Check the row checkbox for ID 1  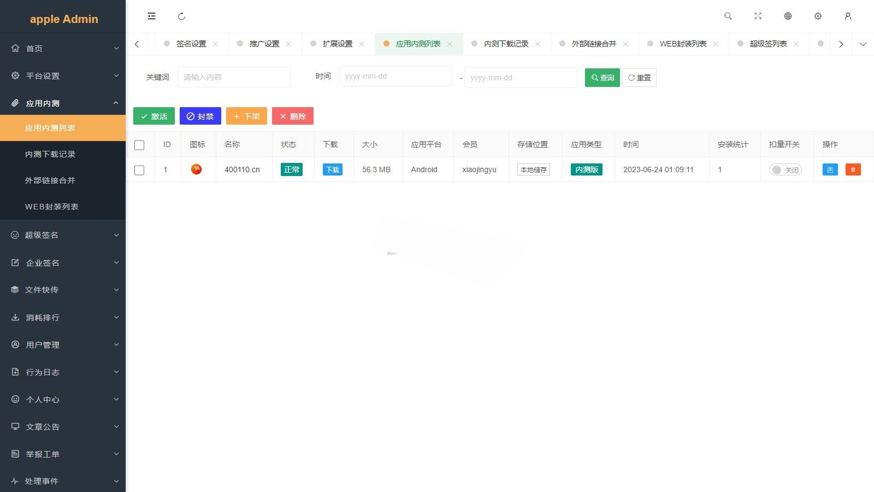pos(140,169)
